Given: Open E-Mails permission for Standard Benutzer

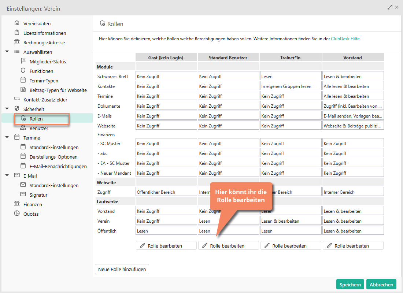Looking at the screenshot, I should coord(228,116).
